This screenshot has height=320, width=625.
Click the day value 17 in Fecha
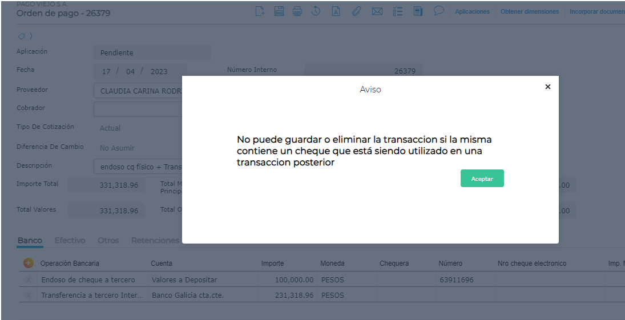point(106,72)
